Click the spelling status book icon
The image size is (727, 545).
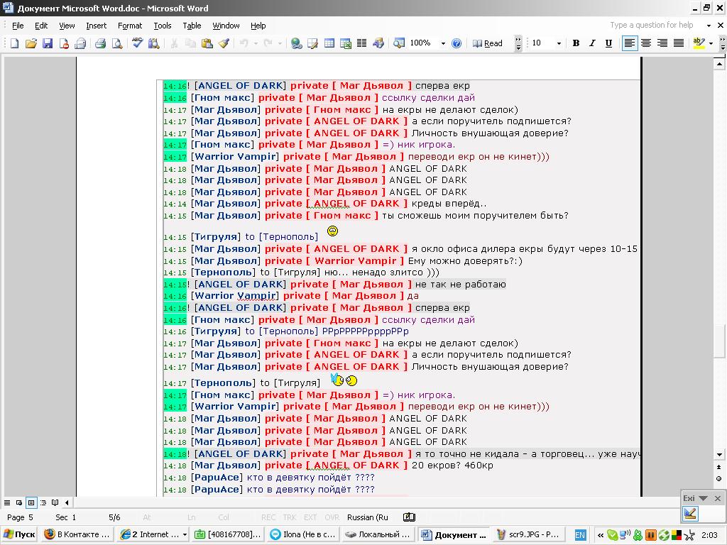[410, 517]
